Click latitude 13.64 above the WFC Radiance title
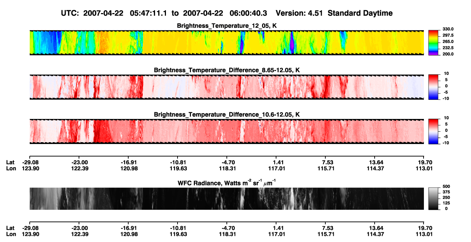The height and width of the screenshot is (242, 471). [375, 163]
